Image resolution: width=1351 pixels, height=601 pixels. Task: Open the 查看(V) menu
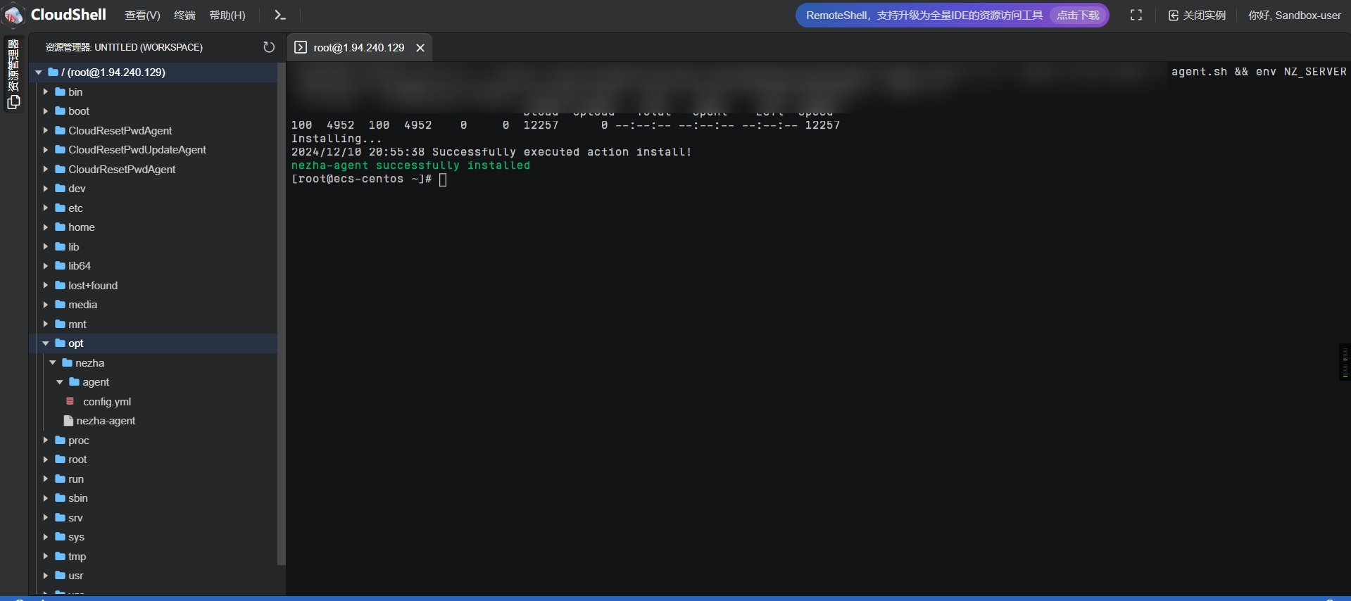point(142,15)
